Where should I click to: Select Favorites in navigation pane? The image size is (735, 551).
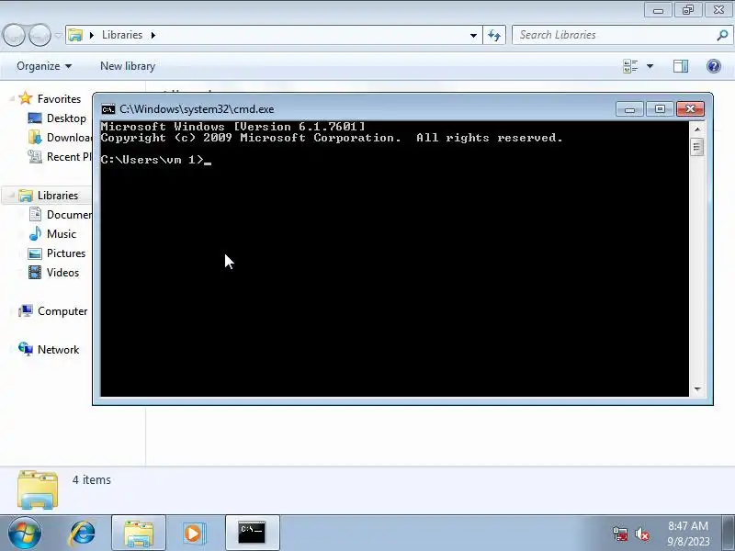pyautogui.click(x=59, y=99)
